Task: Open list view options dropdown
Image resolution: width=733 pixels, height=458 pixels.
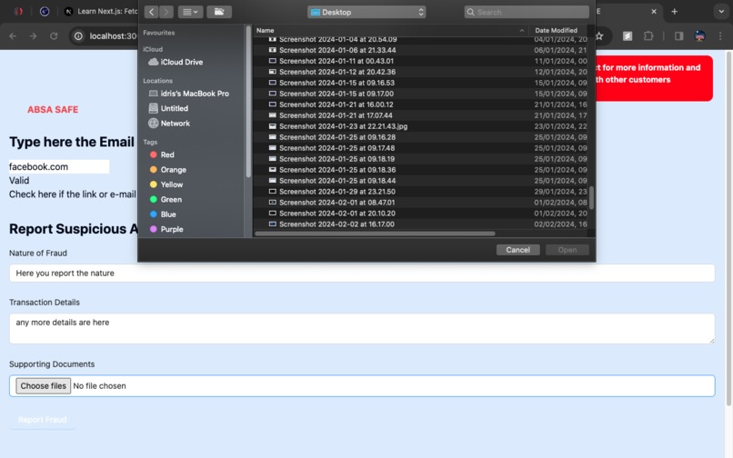Action: [x=190, y=12]
